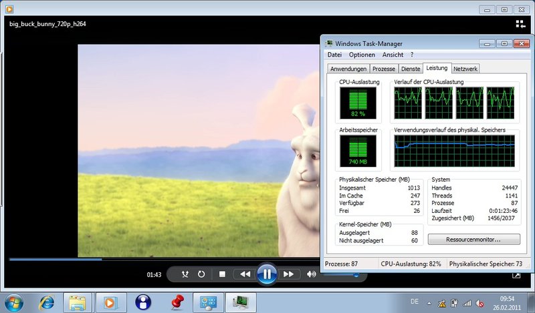Click the full-screen icon in the player
Screen dimensions: 535x313
516,275
